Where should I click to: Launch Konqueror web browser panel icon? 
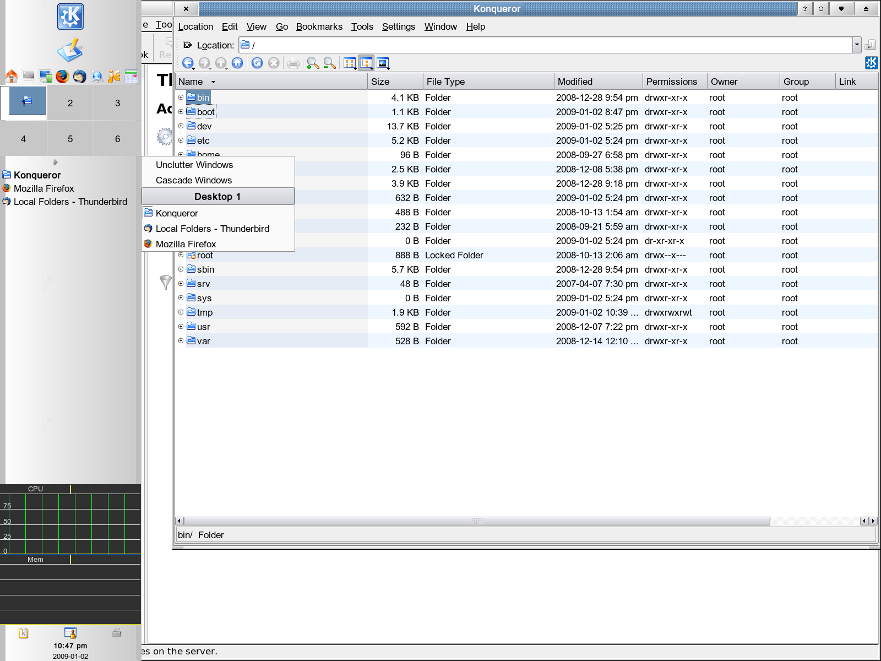tap(97, 77)
